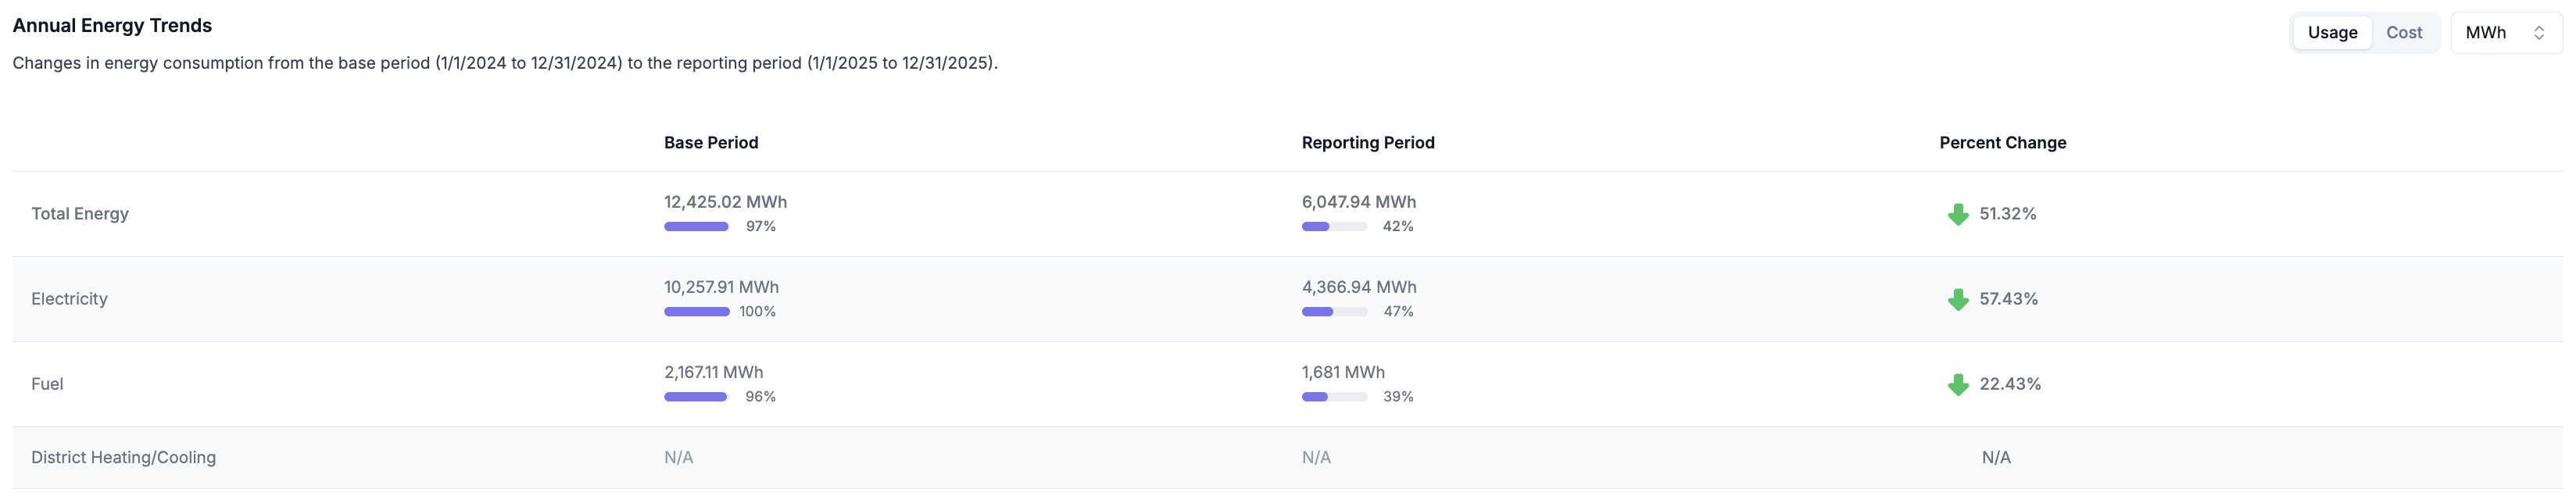2576x503 pixels.
Task: Select the Total Energy row label
Action: [80, 214]
